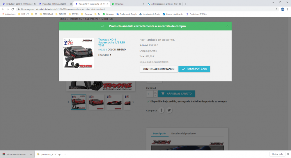Screen dimensions: 291x158
Task: Close the Traxxas XO-1 browser tab
Action: 107,4
